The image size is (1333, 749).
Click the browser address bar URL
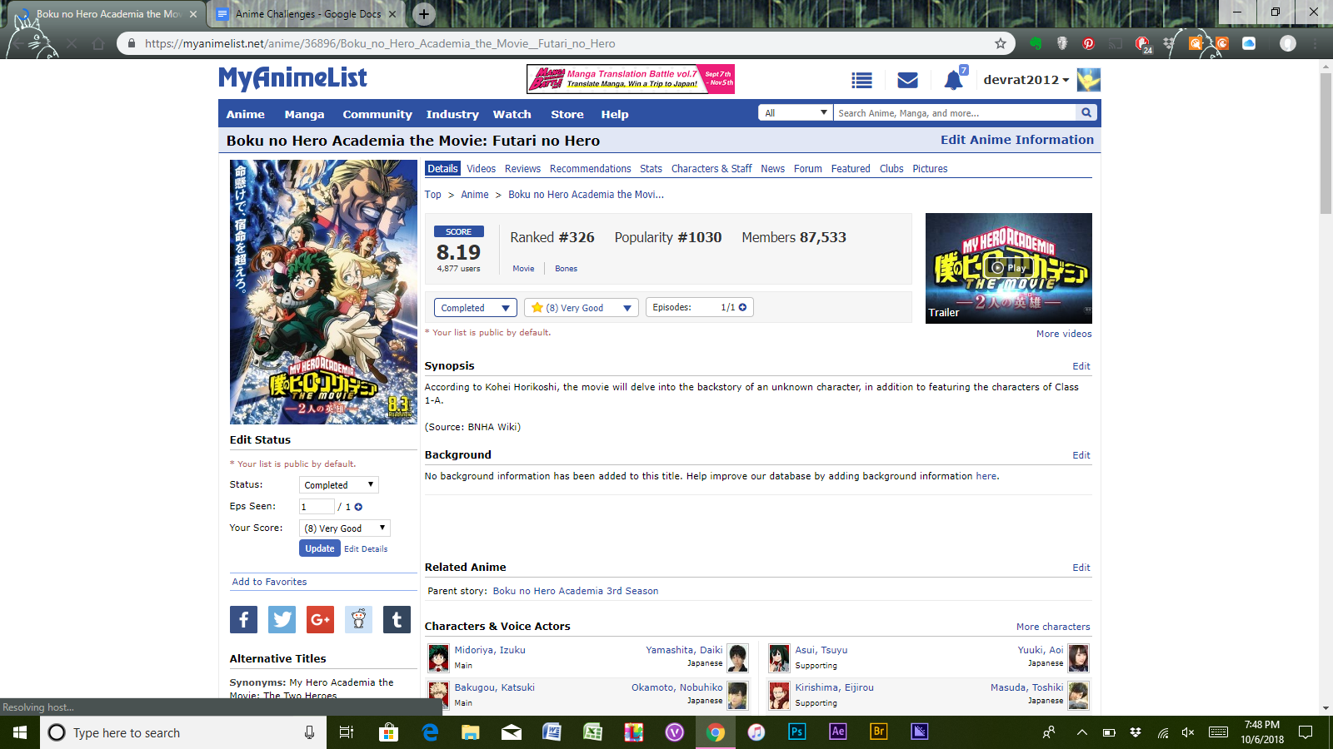(x=380, y=43)
